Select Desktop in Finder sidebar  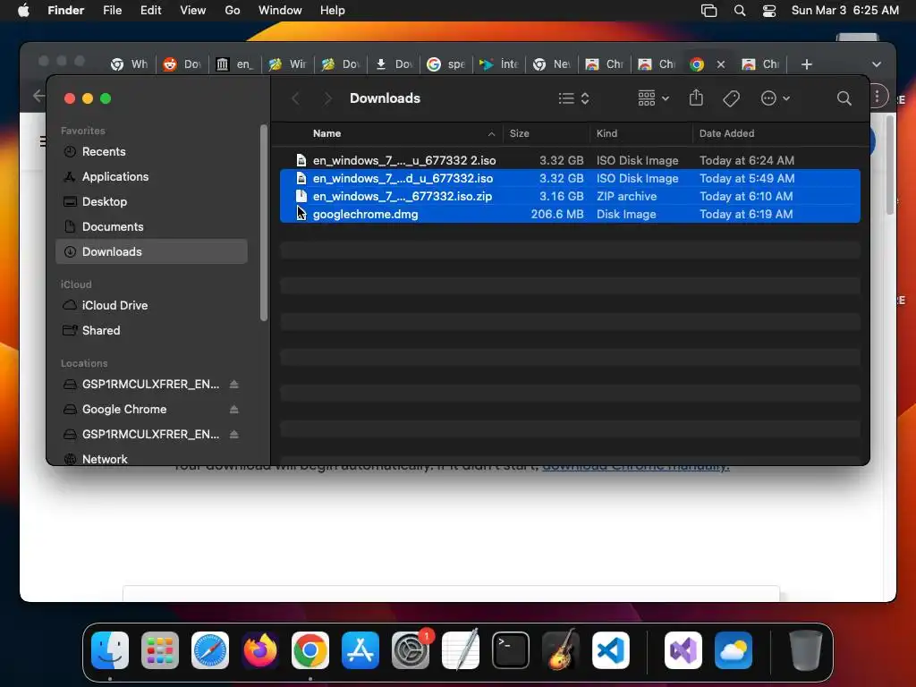(x=151, y=201)
